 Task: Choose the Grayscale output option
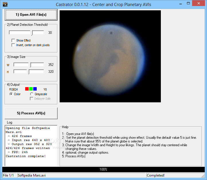click(32, 94)
